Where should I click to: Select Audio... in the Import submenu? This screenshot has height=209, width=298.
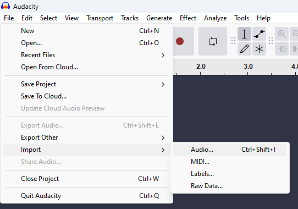coord(230,150)
